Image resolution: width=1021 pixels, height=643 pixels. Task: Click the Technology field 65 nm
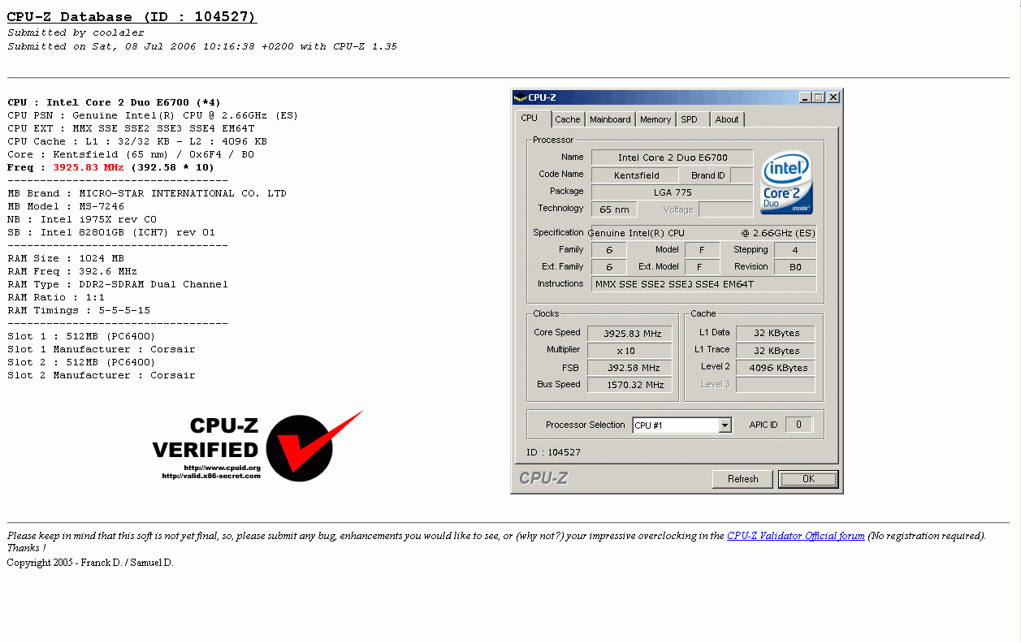615,209
